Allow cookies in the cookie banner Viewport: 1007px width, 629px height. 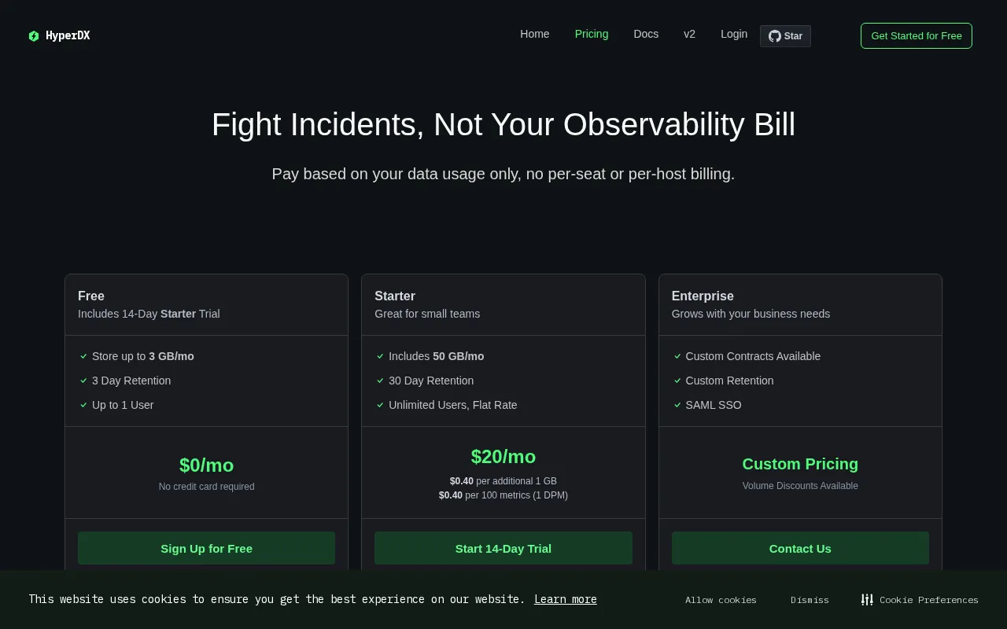pos(721,600)
